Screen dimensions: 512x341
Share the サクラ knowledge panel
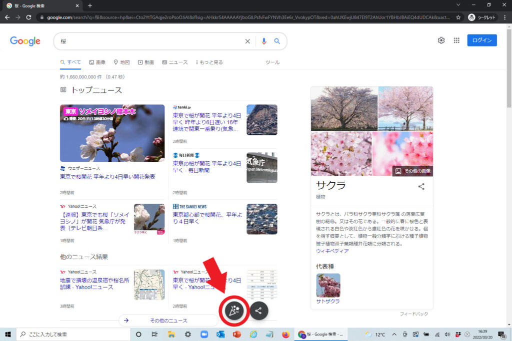pos(421,186)
